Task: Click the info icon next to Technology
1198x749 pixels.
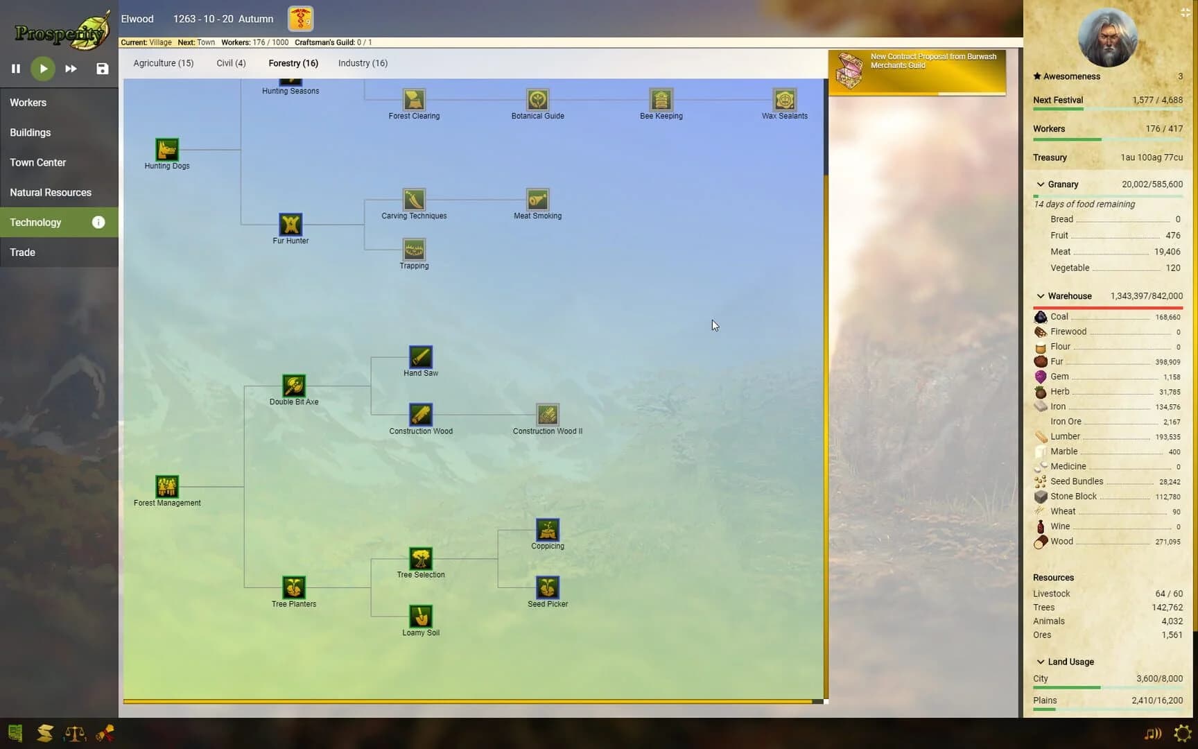Action: [98, 222]
